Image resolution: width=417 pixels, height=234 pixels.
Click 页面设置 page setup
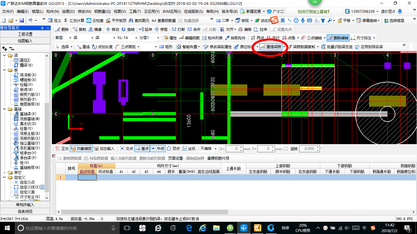[x=176, y=158]
